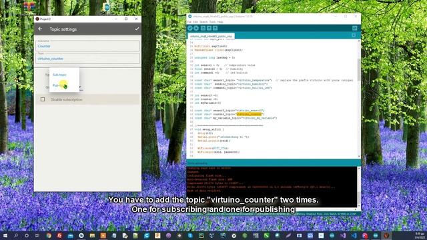Image resolution: width=427 pixels, height=240 pixels.
Task: Click the Arduino Upload button
Action: (196, 28)
